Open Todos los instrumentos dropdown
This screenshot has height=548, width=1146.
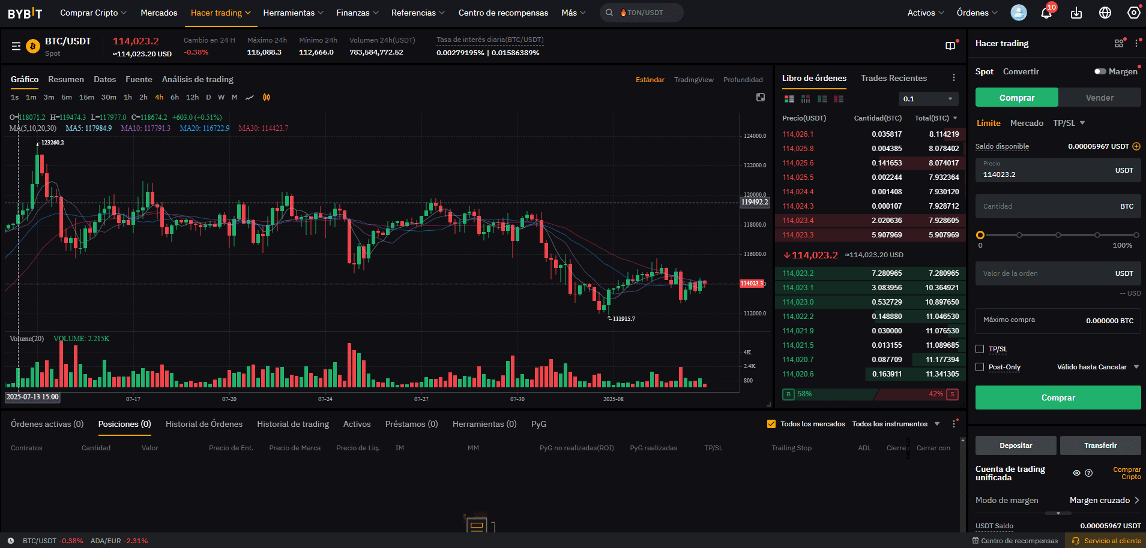point(896,424)
